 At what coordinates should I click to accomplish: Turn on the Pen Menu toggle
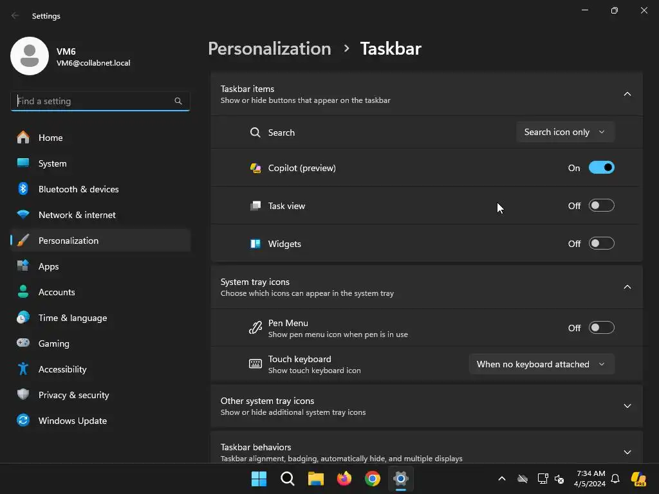602,327
